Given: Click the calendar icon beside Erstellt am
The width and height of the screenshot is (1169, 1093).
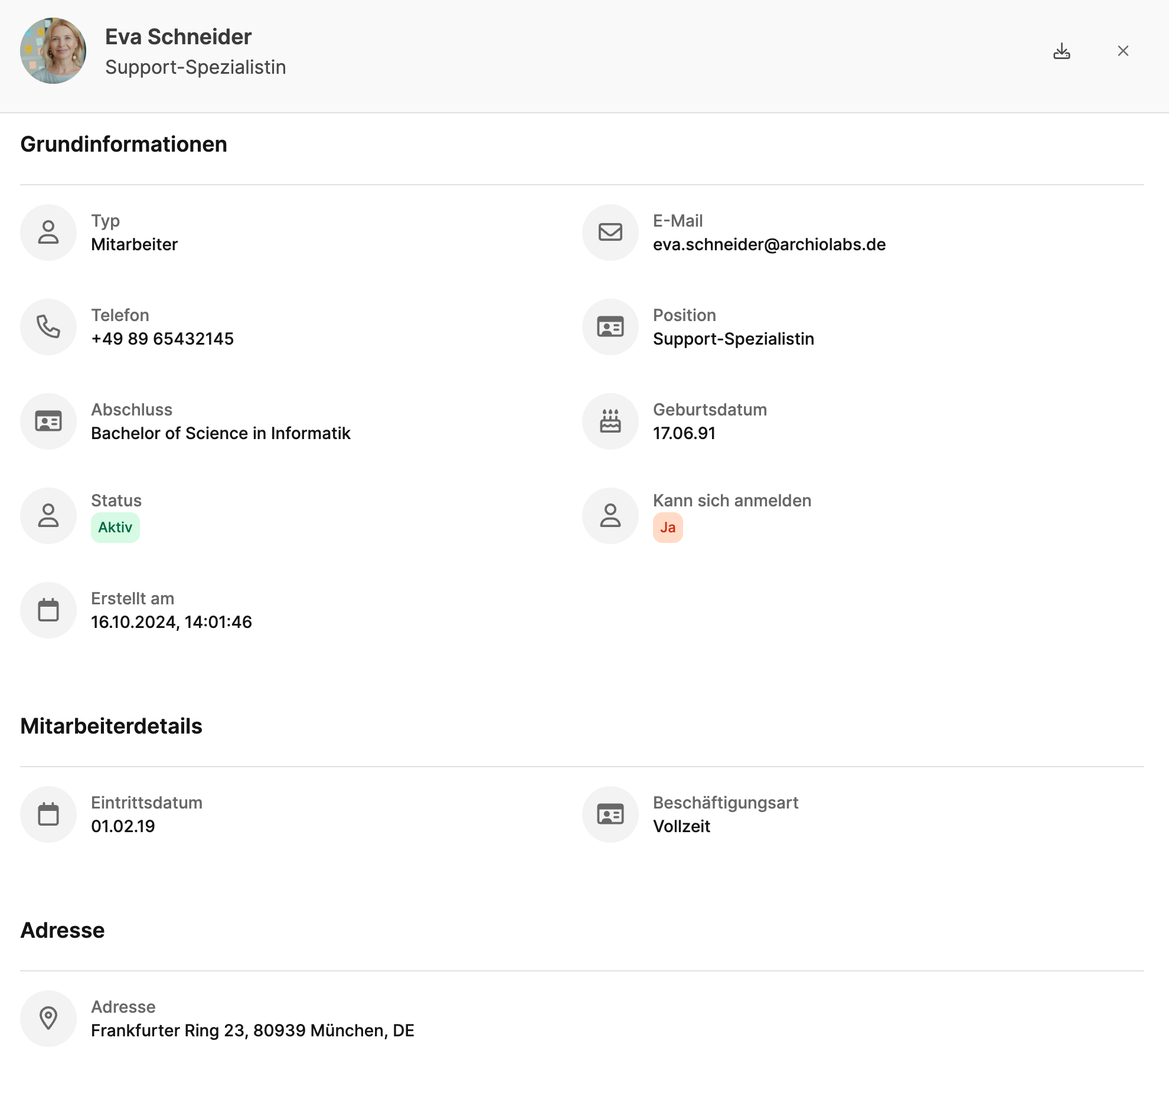Looking at the screenshot, I should [x=48, y=610].
